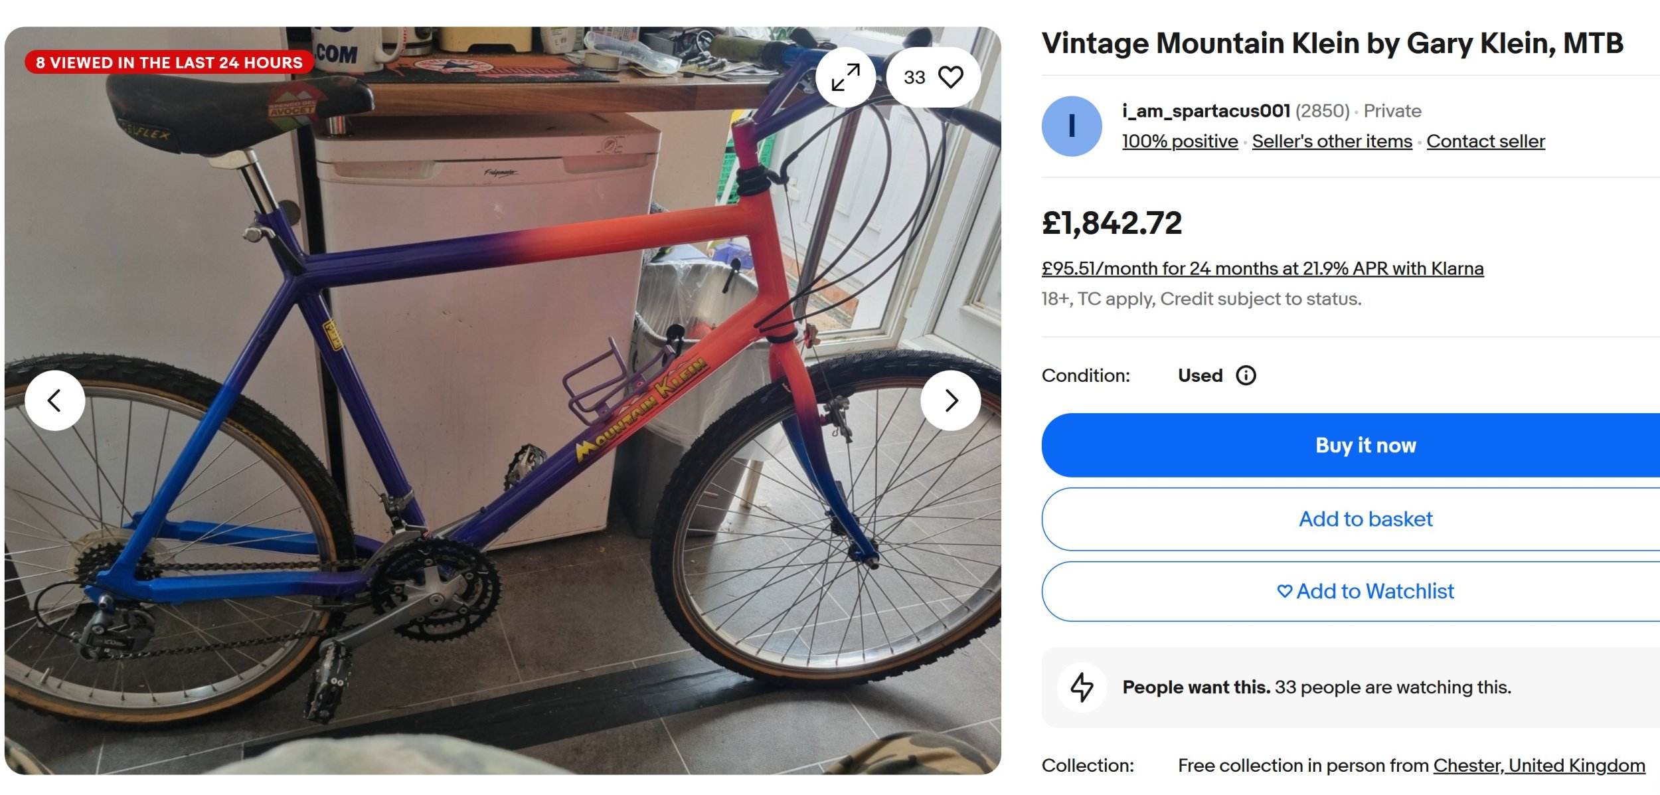Open seller i_am_spartacus001 profile
1660x795 pixels.
coord(1205,111)
